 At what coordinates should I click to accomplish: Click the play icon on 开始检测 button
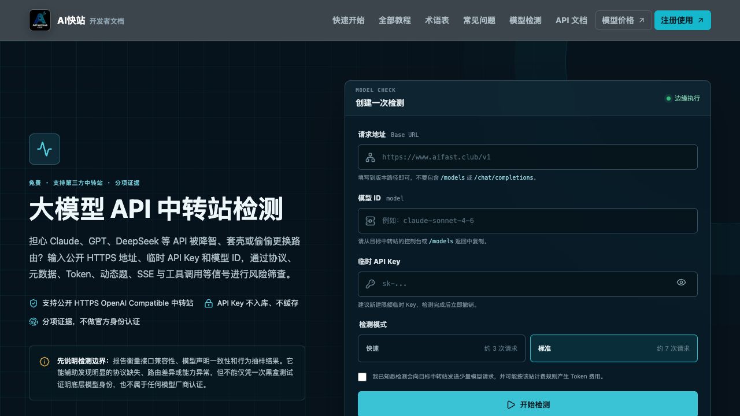[x=511, y=405]
